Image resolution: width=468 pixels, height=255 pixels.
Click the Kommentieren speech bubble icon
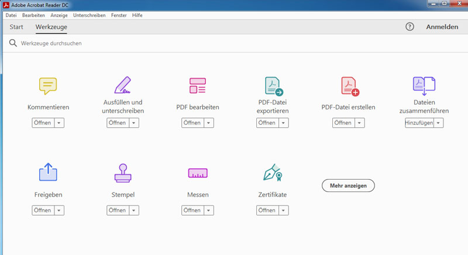pyautogui.click(x=48, y=86)
